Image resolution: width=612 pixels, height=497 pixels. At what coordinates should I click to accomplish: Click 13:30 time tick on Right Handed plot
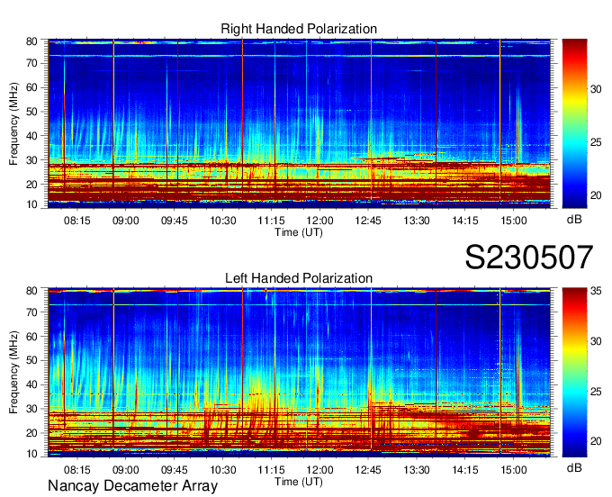tap(417, 221)
